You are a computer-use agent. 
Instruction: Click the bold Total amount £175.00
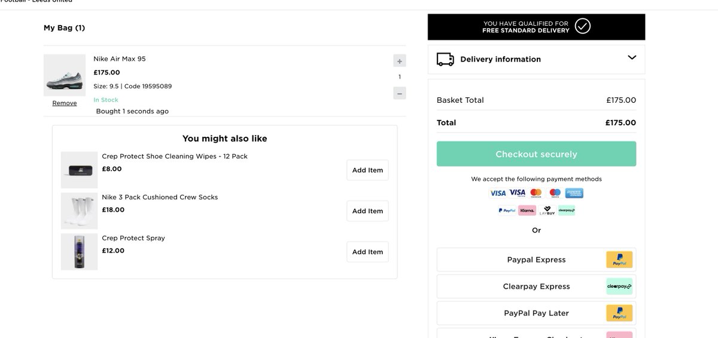click(x=620, y=122)
